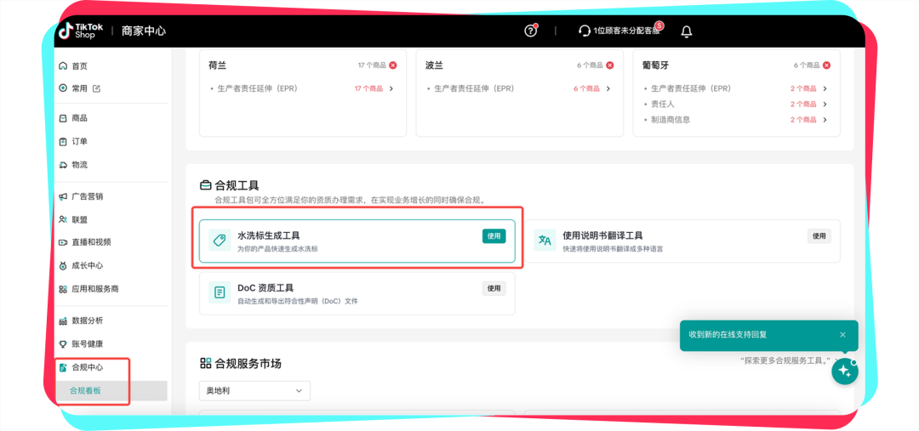Image resolution: width=919 pixels, height=431 pixels.
Task: Click the 数据分析 chart icon
Action: 63,320
